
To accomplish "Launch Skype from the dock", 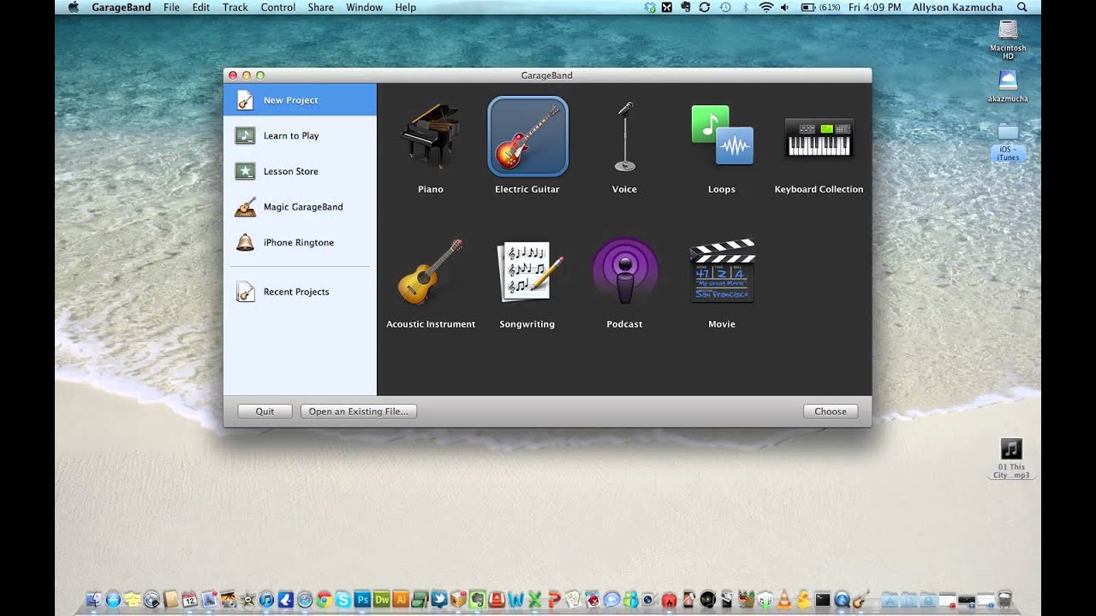I will point(343,600).
